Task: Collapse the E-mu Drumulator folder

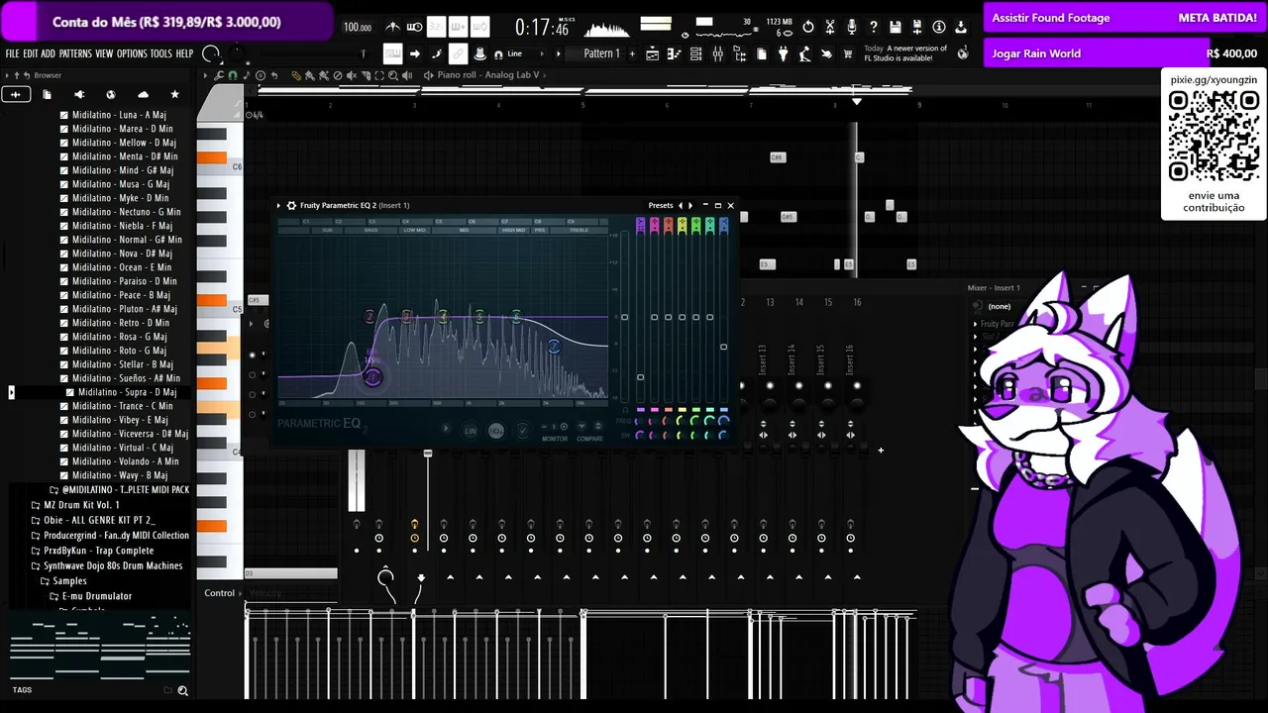Action: point(91,596)
